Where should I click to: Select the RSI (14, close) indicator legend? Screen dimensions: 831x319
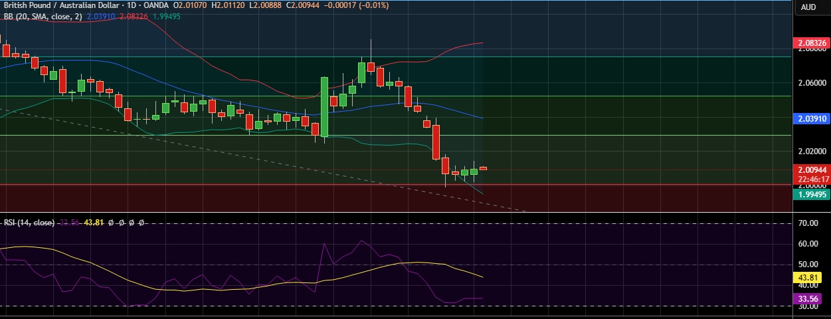(x=29, y=223)
